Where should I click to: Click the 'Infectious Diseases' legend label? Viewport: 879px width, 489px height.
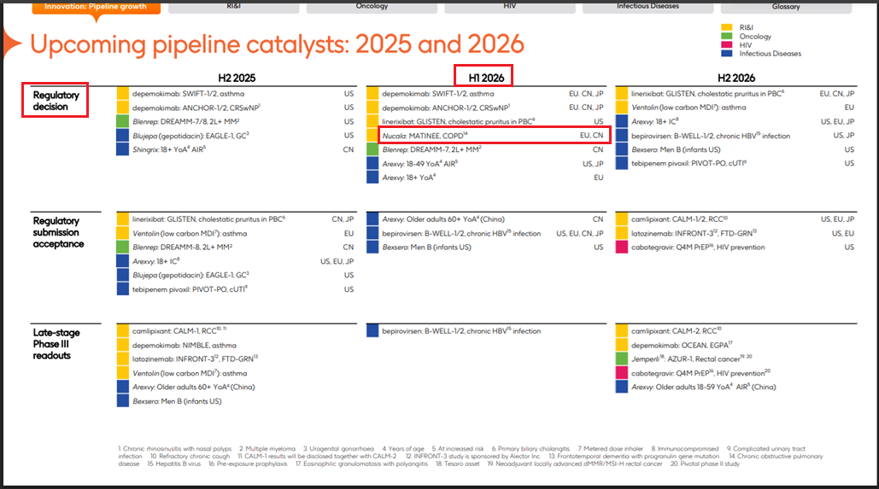coord(771,53)
